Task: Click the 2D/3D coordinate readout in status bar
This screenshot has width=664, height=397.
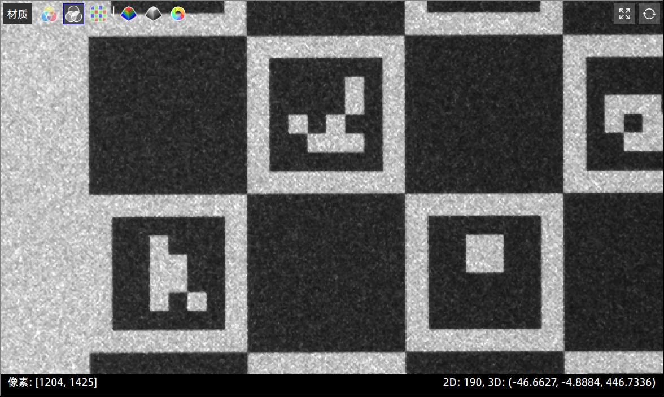Action: coord(549,382)
